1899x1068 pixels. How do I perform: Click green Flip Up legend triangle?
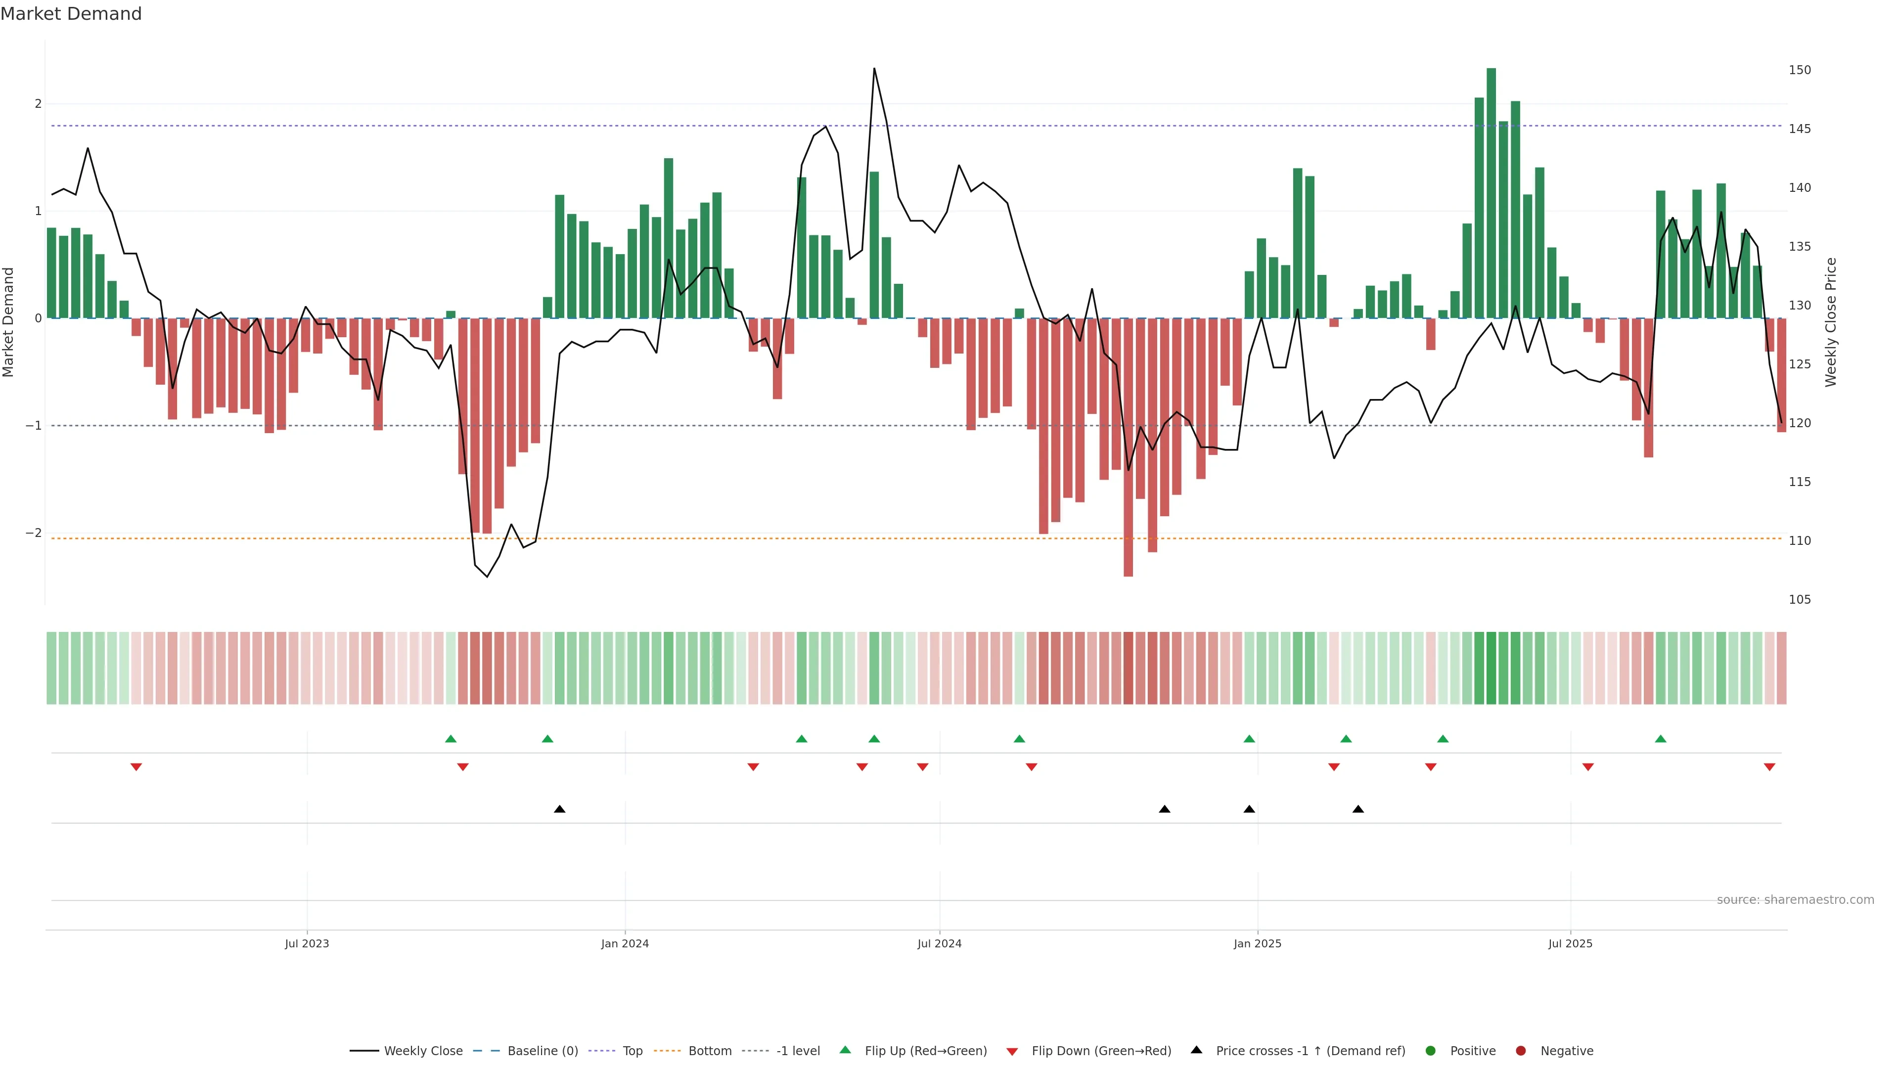[x=845, y=1050]
